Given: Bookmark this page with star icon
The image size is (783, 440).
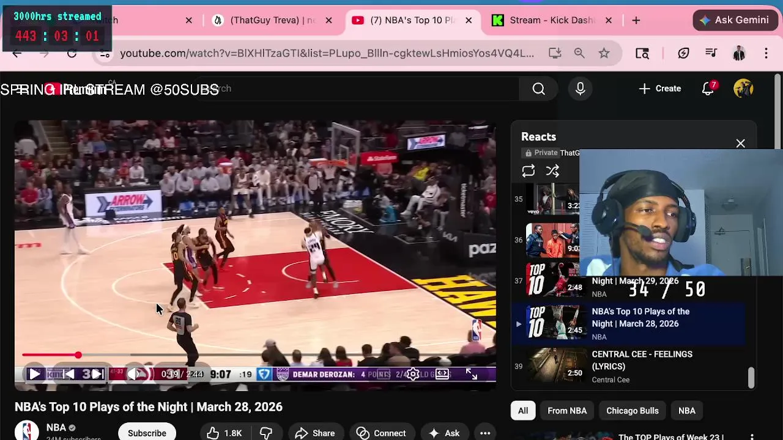Looking at the screenshot, I should [604, 53].
